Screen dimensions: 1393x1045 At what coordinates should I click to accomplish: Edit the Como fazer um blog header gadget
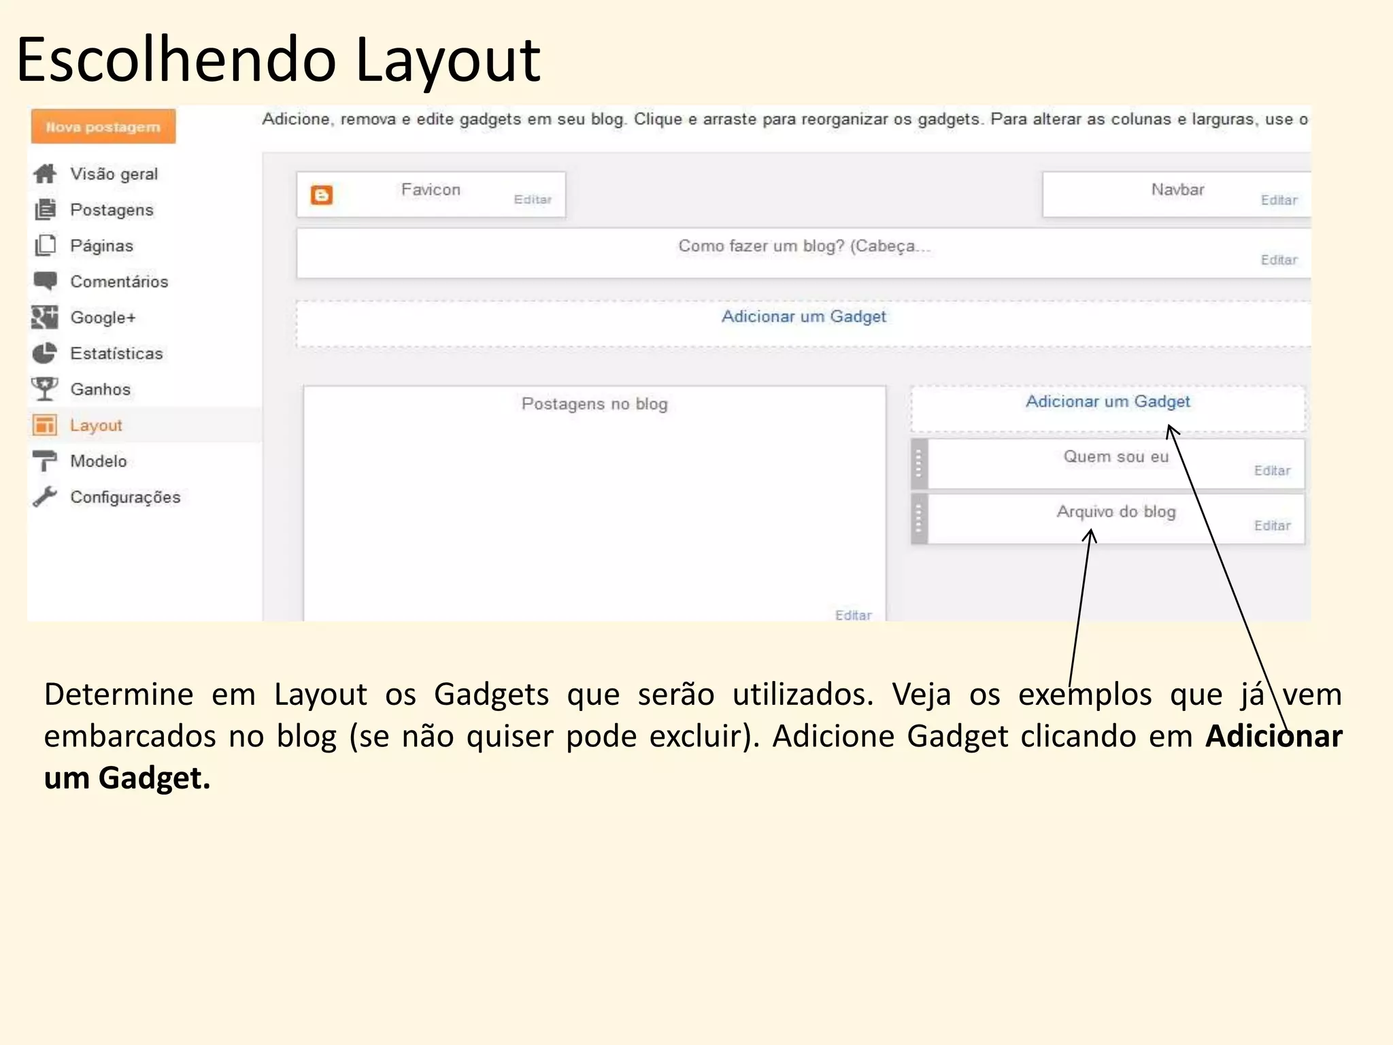(x=1279, y=260)
